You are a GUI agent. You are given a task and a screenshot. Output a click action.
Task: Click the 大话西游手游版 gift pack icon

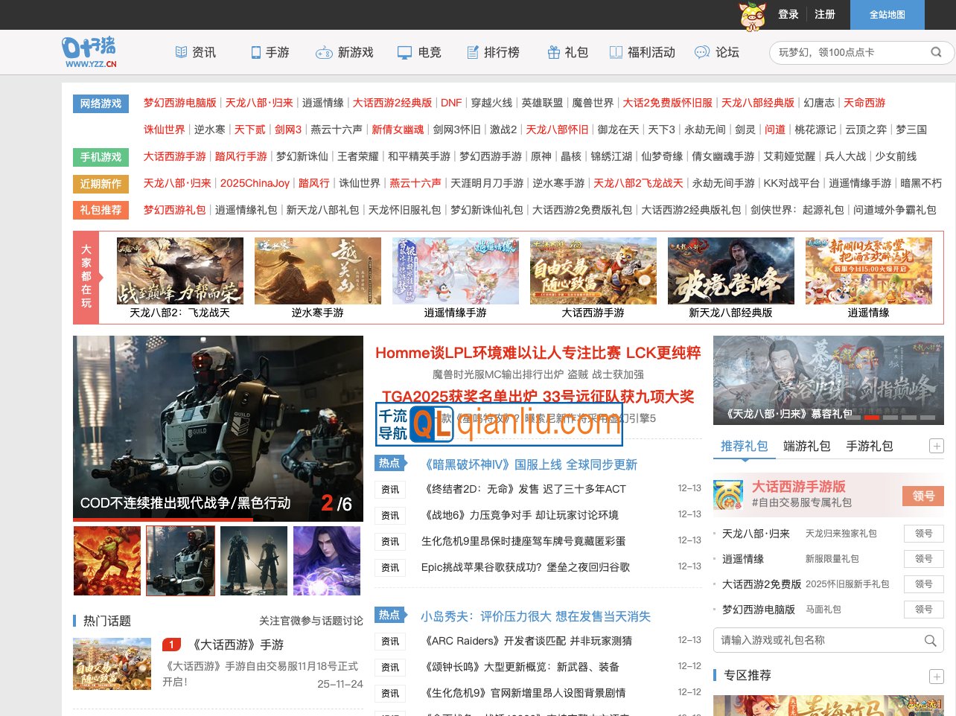727,495
